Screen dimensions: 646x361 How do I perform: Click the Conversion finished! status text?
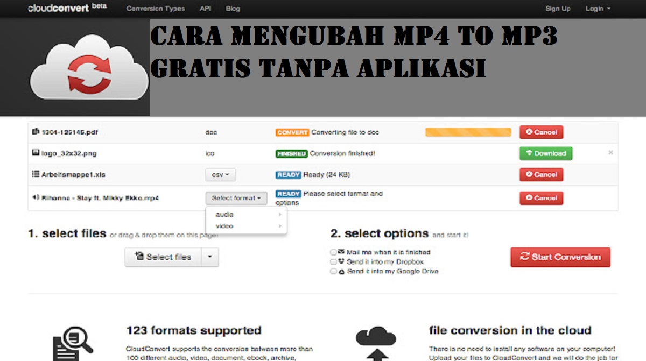342,153
